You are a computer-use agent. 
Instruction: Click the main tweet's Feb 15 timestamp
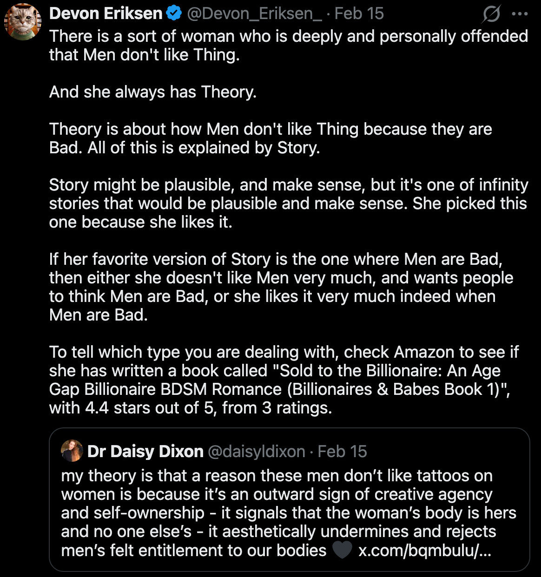[359, 14]
